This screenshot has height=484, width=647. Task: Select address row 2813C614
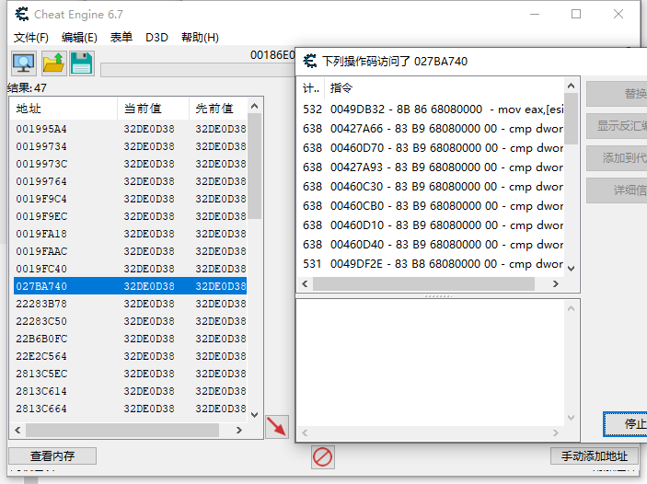pos(131,391)
